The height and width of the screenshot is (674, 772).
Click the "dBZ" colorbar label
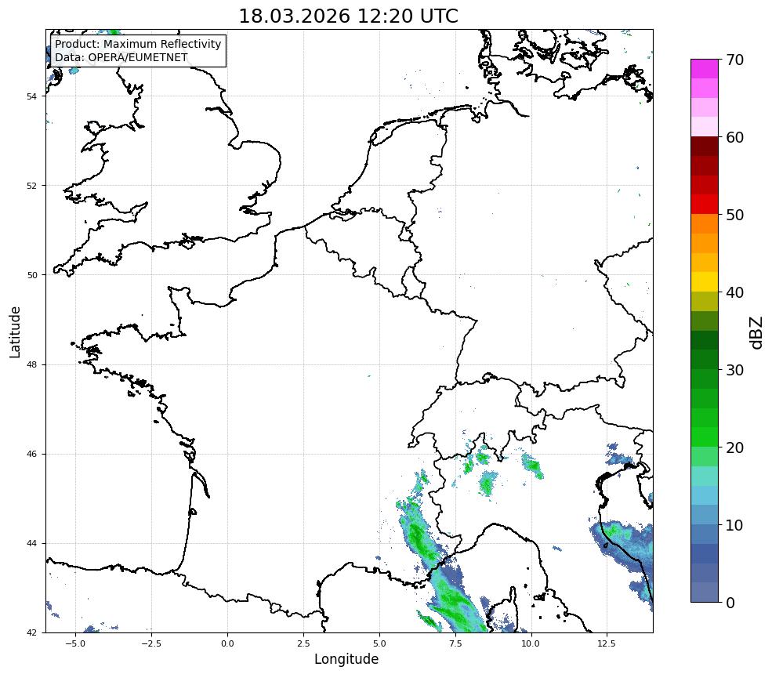pyautogui.click(x=757, y=333)
